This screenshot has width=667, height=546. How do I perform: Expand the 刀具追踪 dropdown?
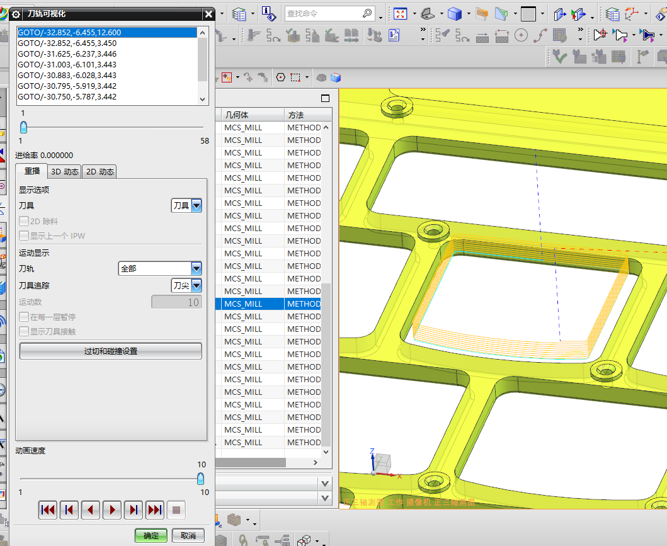(196, 285)
